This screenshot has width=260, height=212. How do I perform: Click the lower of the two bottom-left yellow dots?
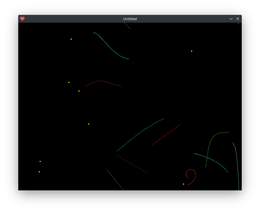coord(39,172)
